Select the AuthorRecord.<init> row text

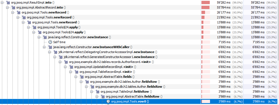click(x=111, y=62)
